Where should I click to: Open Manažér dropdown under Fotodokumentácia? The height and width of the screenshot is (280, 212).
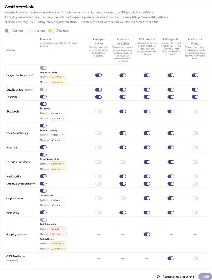[59, 169]
